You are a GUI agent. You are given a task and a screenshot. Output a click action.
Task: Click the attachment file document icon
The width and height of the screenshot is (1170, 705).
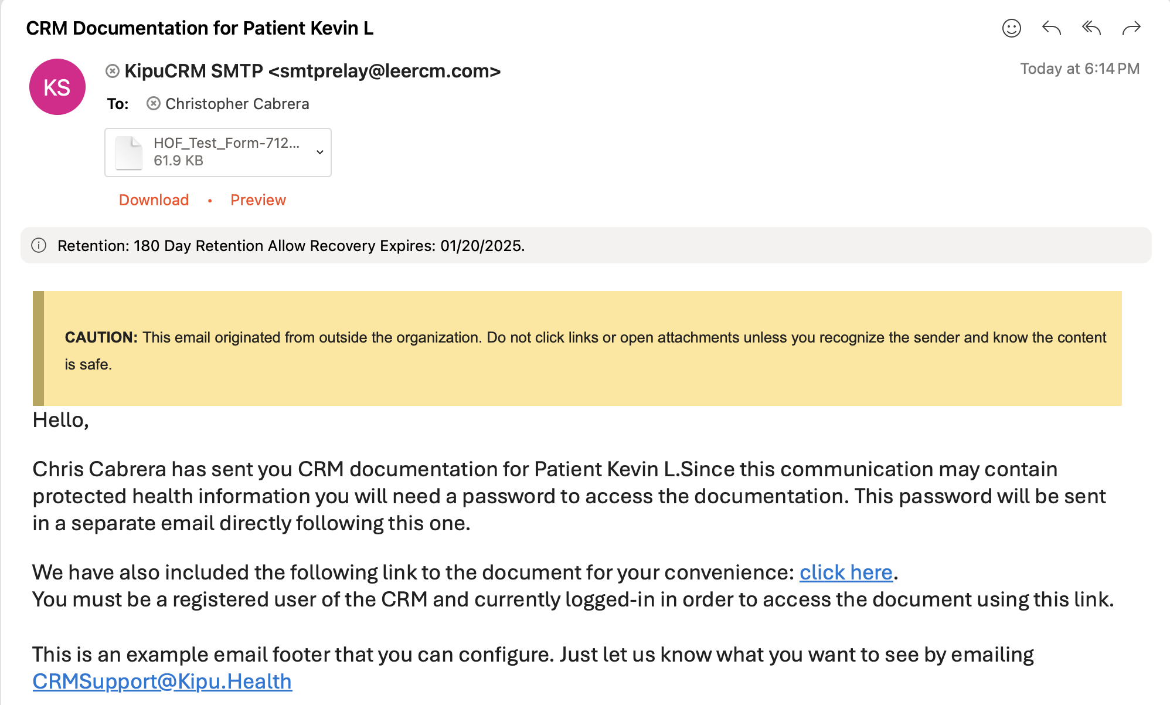click(x=129, y=152)
